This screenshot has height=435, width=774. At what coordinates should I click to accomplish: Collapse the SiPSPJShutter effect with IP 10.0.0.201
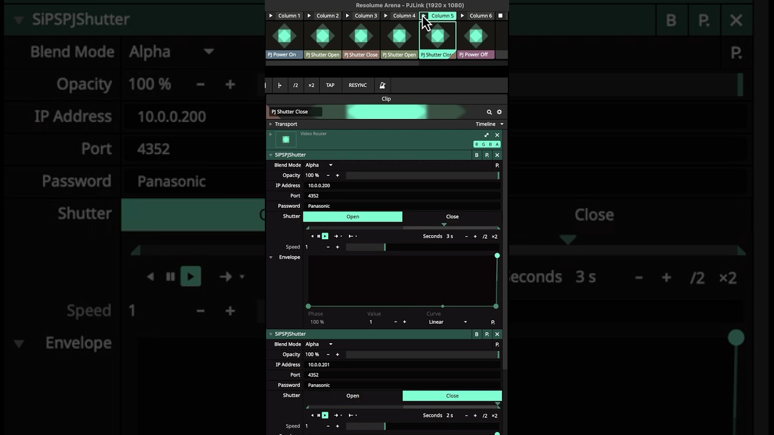(271, 334)
